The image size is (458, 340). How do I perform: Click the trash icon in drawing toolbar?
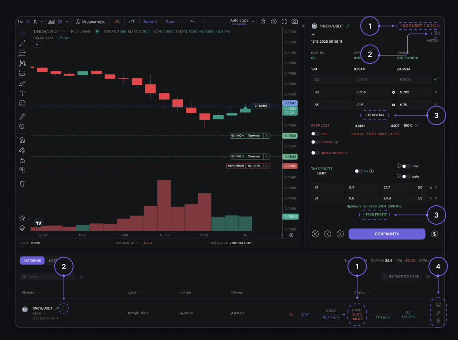pyautogui.click(x=22, y=184)
